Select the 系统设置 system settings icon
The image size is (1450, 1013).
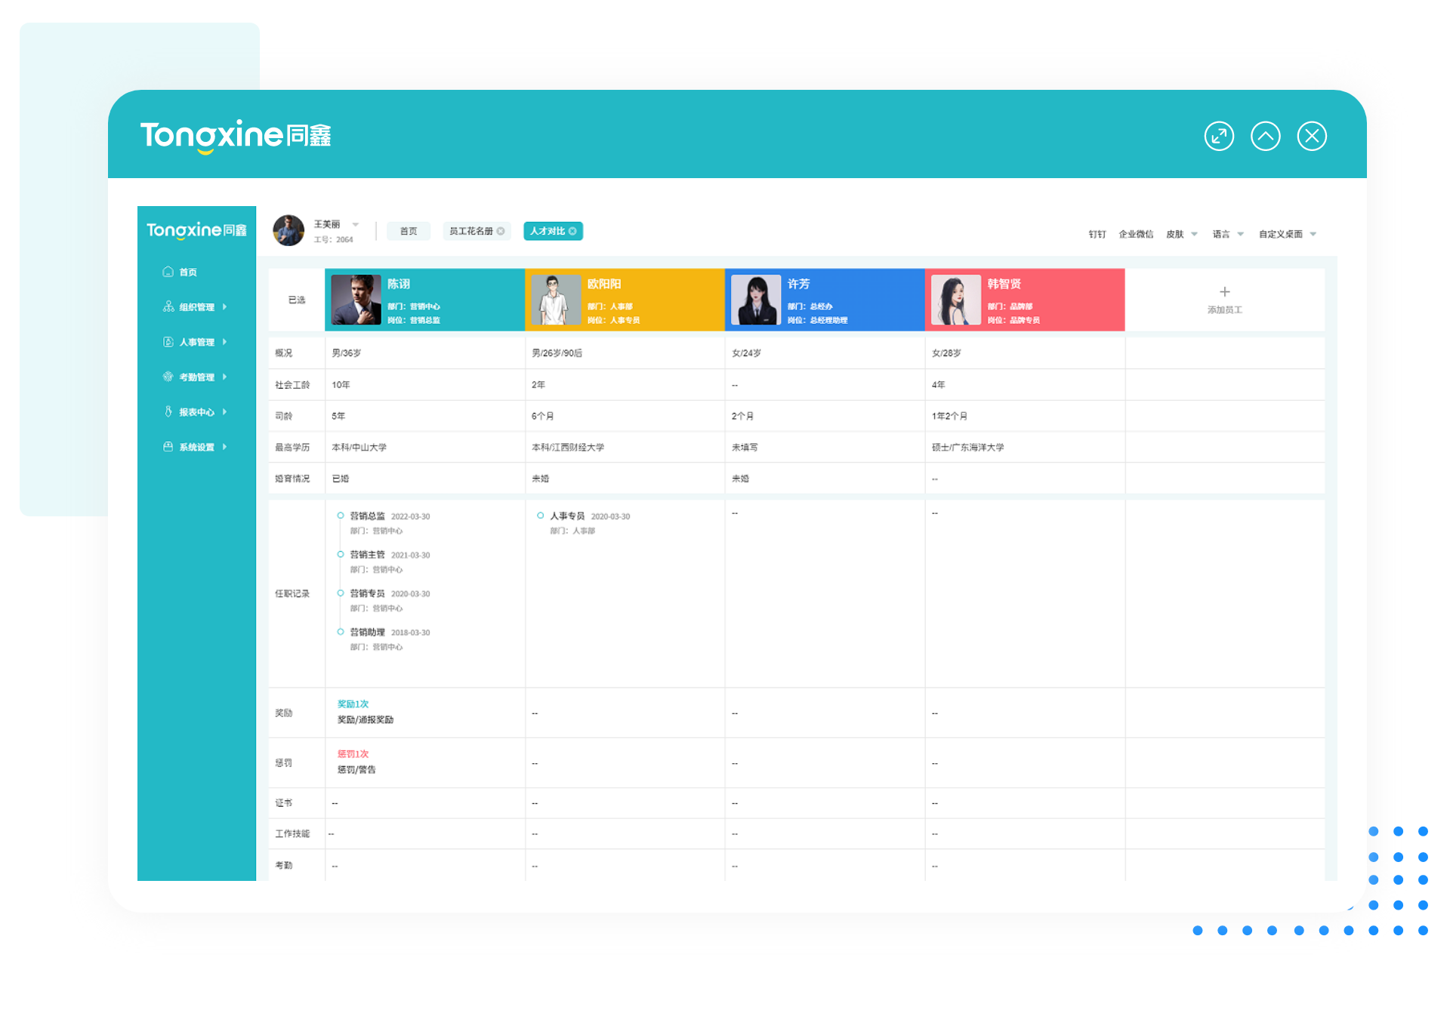(x=168, y=446)
